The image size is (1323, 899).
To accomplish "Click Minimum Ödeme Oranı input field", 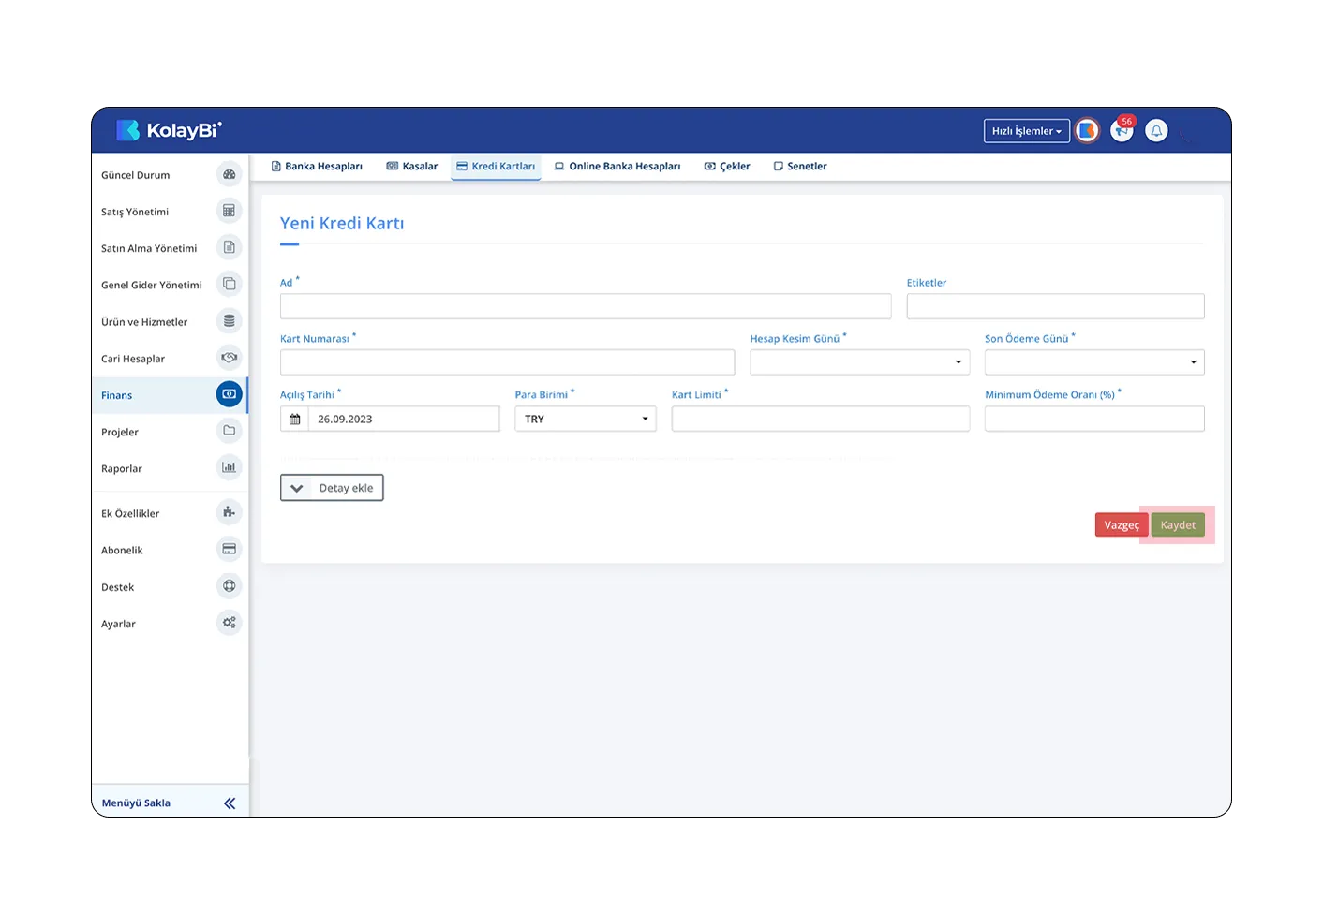I will [x=1094, y=419].
